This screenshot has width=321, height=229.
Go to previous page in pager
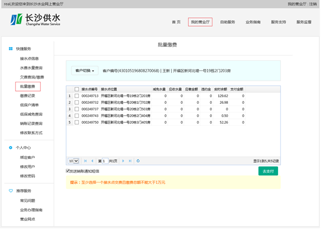(92, 161)
